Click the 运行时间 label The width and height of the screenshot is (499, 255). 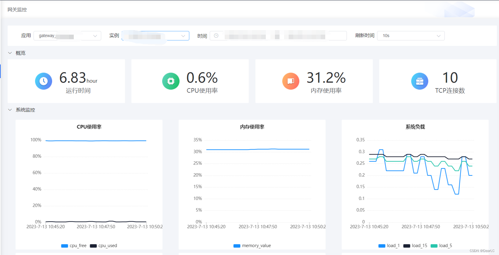[78, 91]
